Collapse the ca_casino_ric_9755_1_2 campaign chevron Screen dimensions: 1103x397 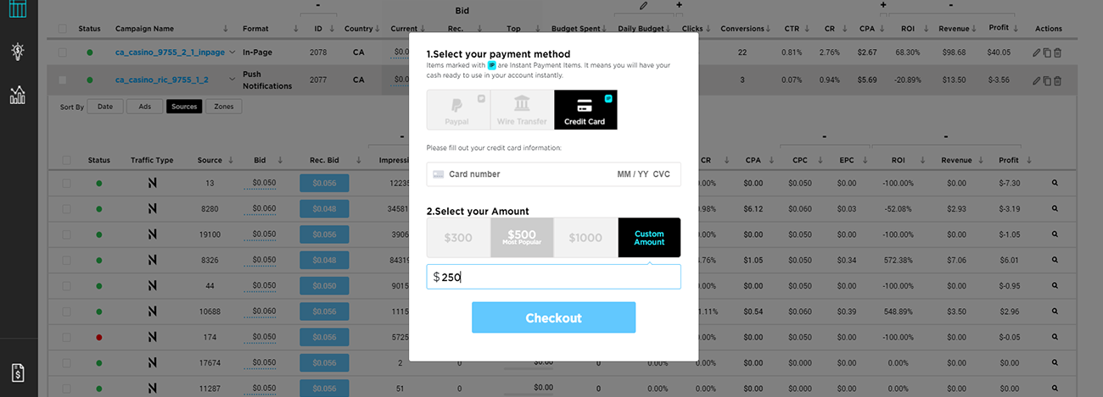[x=232, y=80]
